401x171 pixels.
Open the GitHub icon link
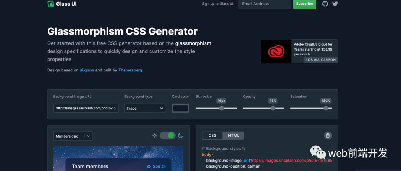325,4
